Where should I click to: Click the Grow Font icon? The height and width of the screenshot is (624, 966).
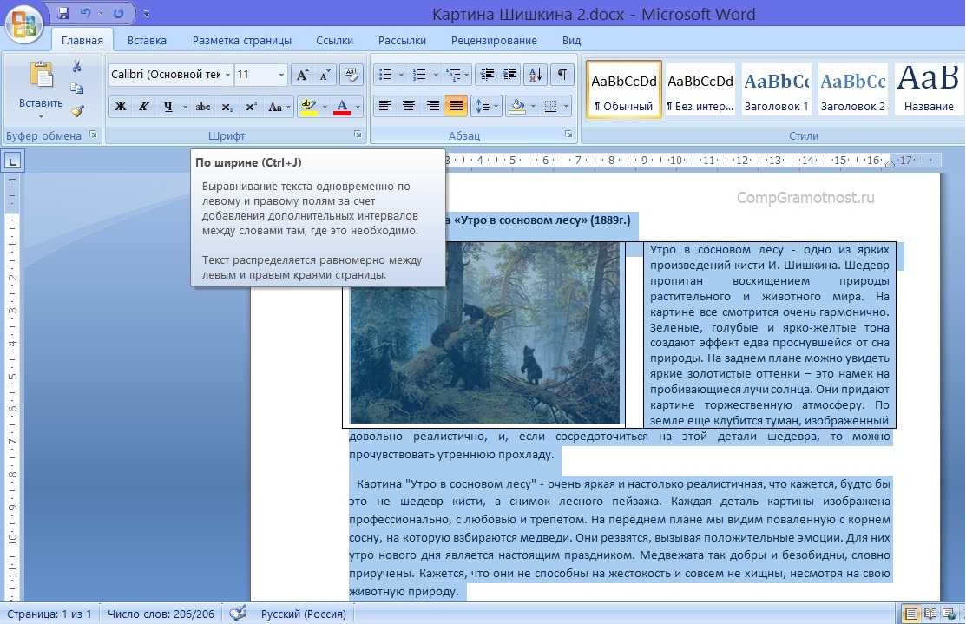(x=302, y=75)
